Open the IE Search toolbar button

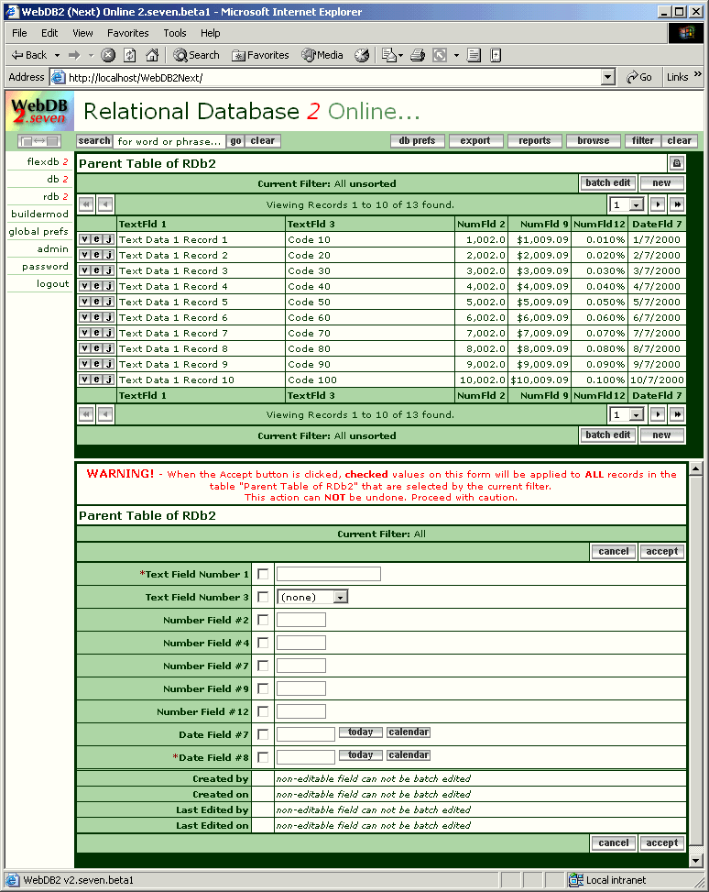[196, 55]
